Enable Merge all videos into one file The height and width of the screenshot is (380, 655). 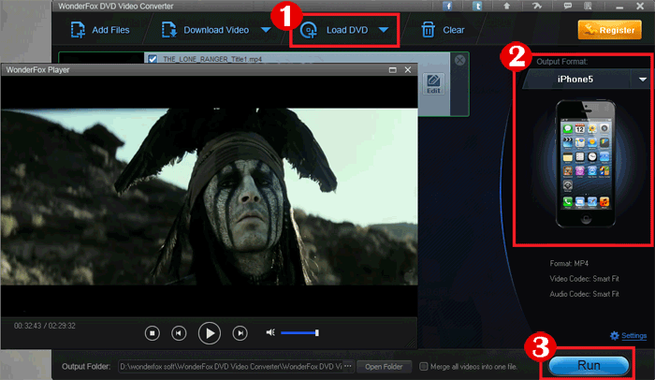pos(424,367)
